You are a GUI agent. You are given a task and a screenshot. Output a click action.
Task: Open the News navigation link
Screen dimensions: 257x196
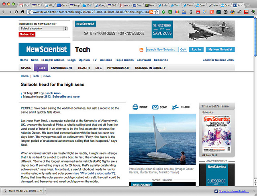pyautogui.click(x=35, y=60)
